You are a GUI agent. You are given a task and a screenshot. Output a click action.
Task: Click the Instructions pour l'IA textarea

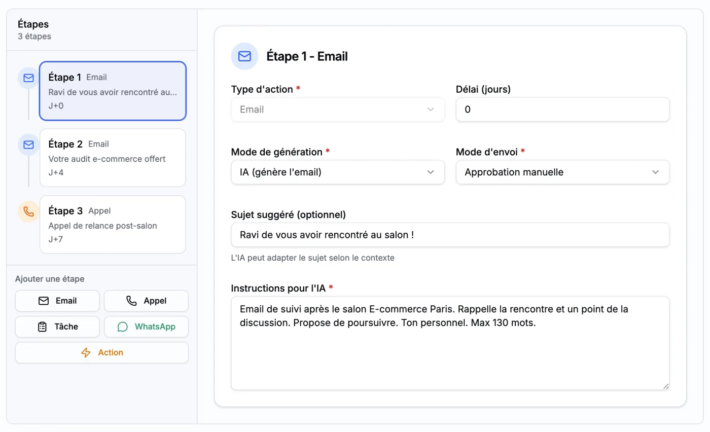coord(450,343)
